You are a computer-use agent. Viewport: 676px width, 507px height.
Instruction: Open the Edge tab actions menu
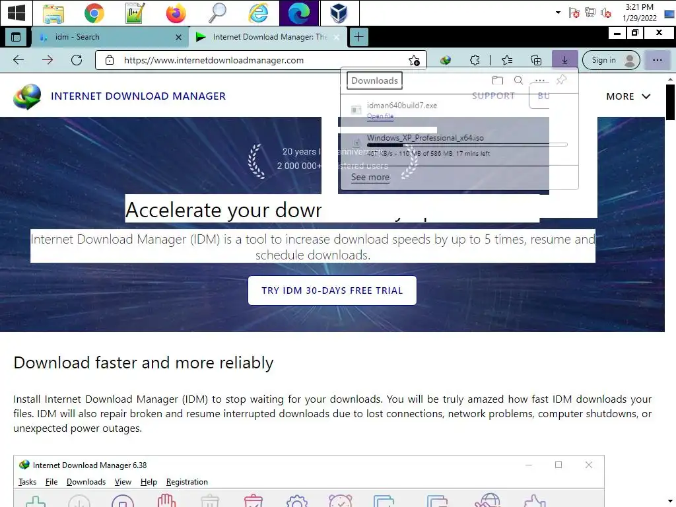16,37
